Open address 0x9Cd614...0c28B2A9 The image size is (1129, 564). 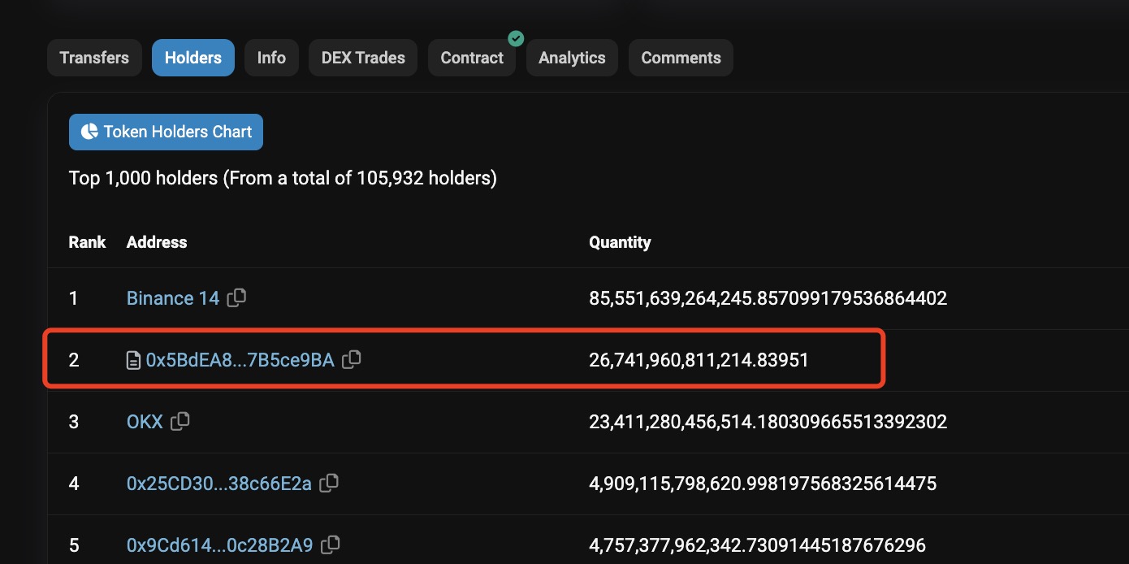coord(219,545)
